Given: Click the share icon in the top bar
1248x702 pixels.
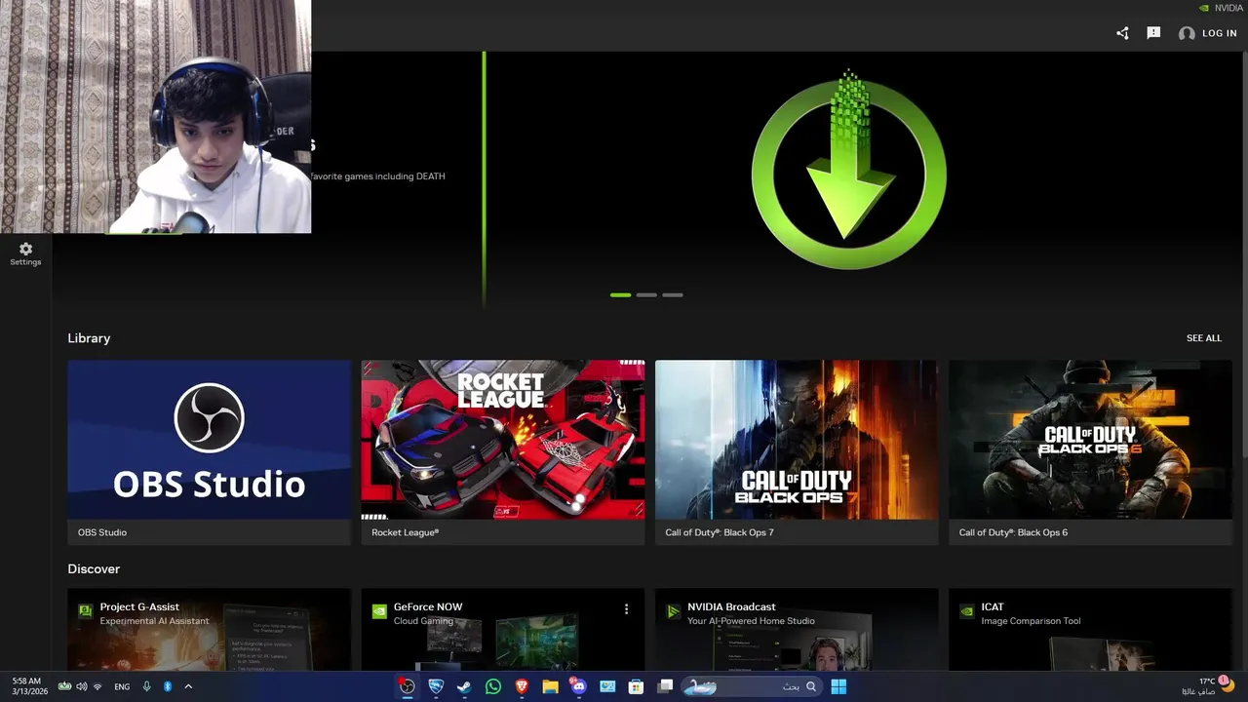Looking at the screenshot, I should [x=1122, y=33].
